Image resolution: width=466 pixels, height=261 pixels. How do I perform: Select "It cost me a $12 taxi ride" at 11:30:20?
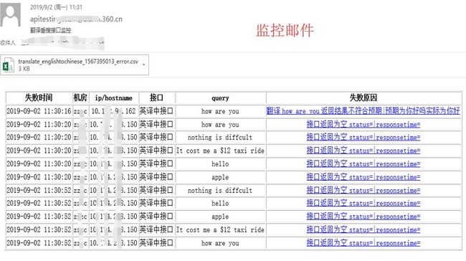220,151
